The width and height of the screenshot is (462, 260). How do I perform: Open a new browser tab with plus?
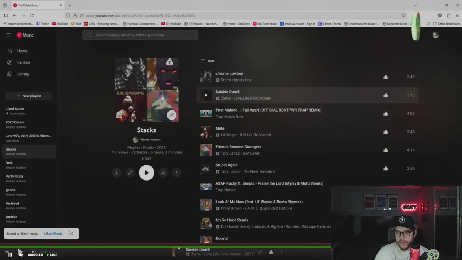70,5
